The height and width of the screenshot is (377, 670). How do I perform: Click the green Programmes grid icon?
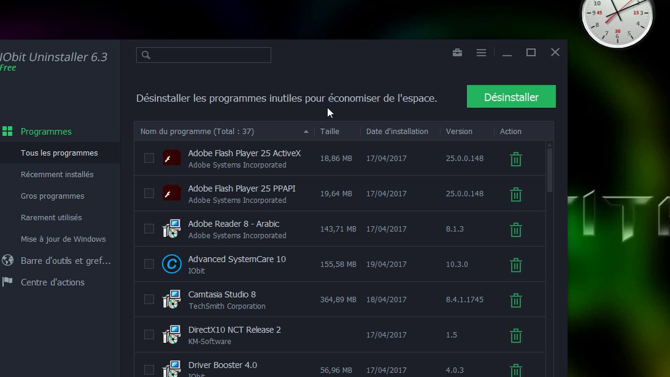pyautogui.click(x=7, y=131)
